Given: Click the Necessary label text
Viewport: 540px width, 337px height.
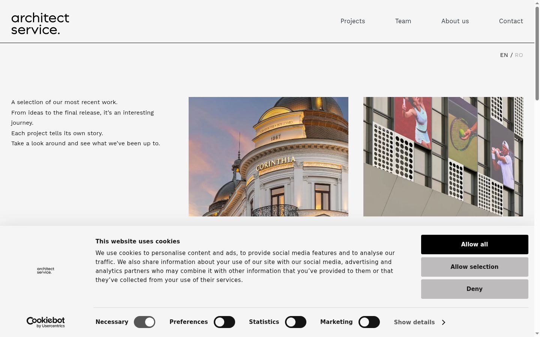Looking at the screenshot, I should click(x=112, y=322).
